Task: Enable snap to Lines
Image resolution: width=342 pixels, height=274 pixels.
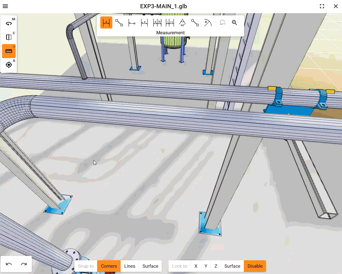Action: (x=130, y=266)
